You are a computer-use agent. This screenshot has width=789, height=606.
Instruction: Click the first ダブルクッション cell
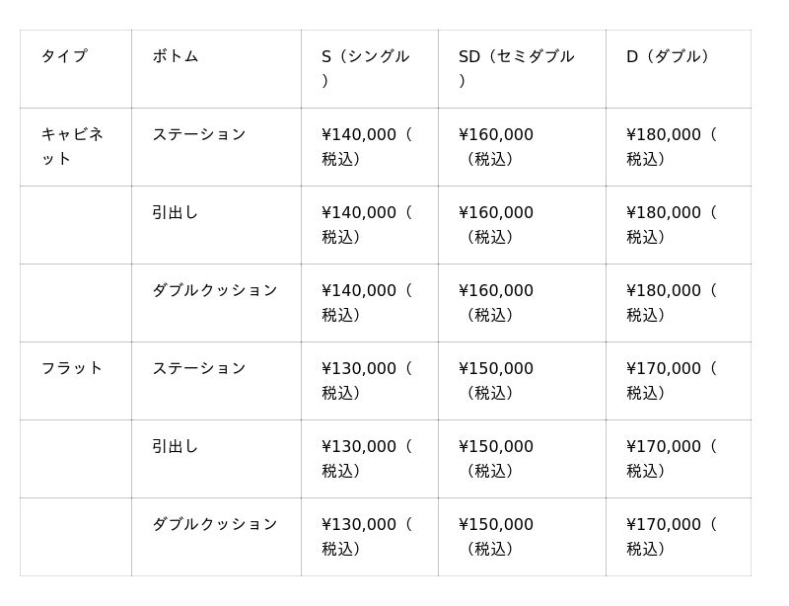(215, 290)
